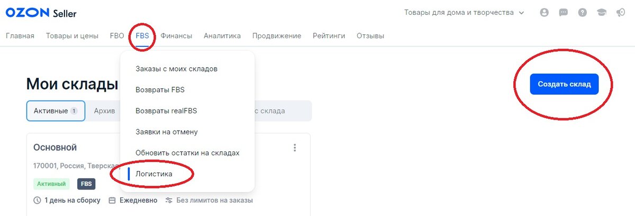Screen dimensions: 635x216
Task: Click the warehouse address 170001, Россия
Action: [x=77, y=166]
